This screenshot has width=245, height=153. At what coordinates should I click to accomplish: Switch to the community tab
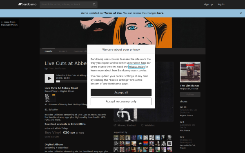tap(80, 51)
